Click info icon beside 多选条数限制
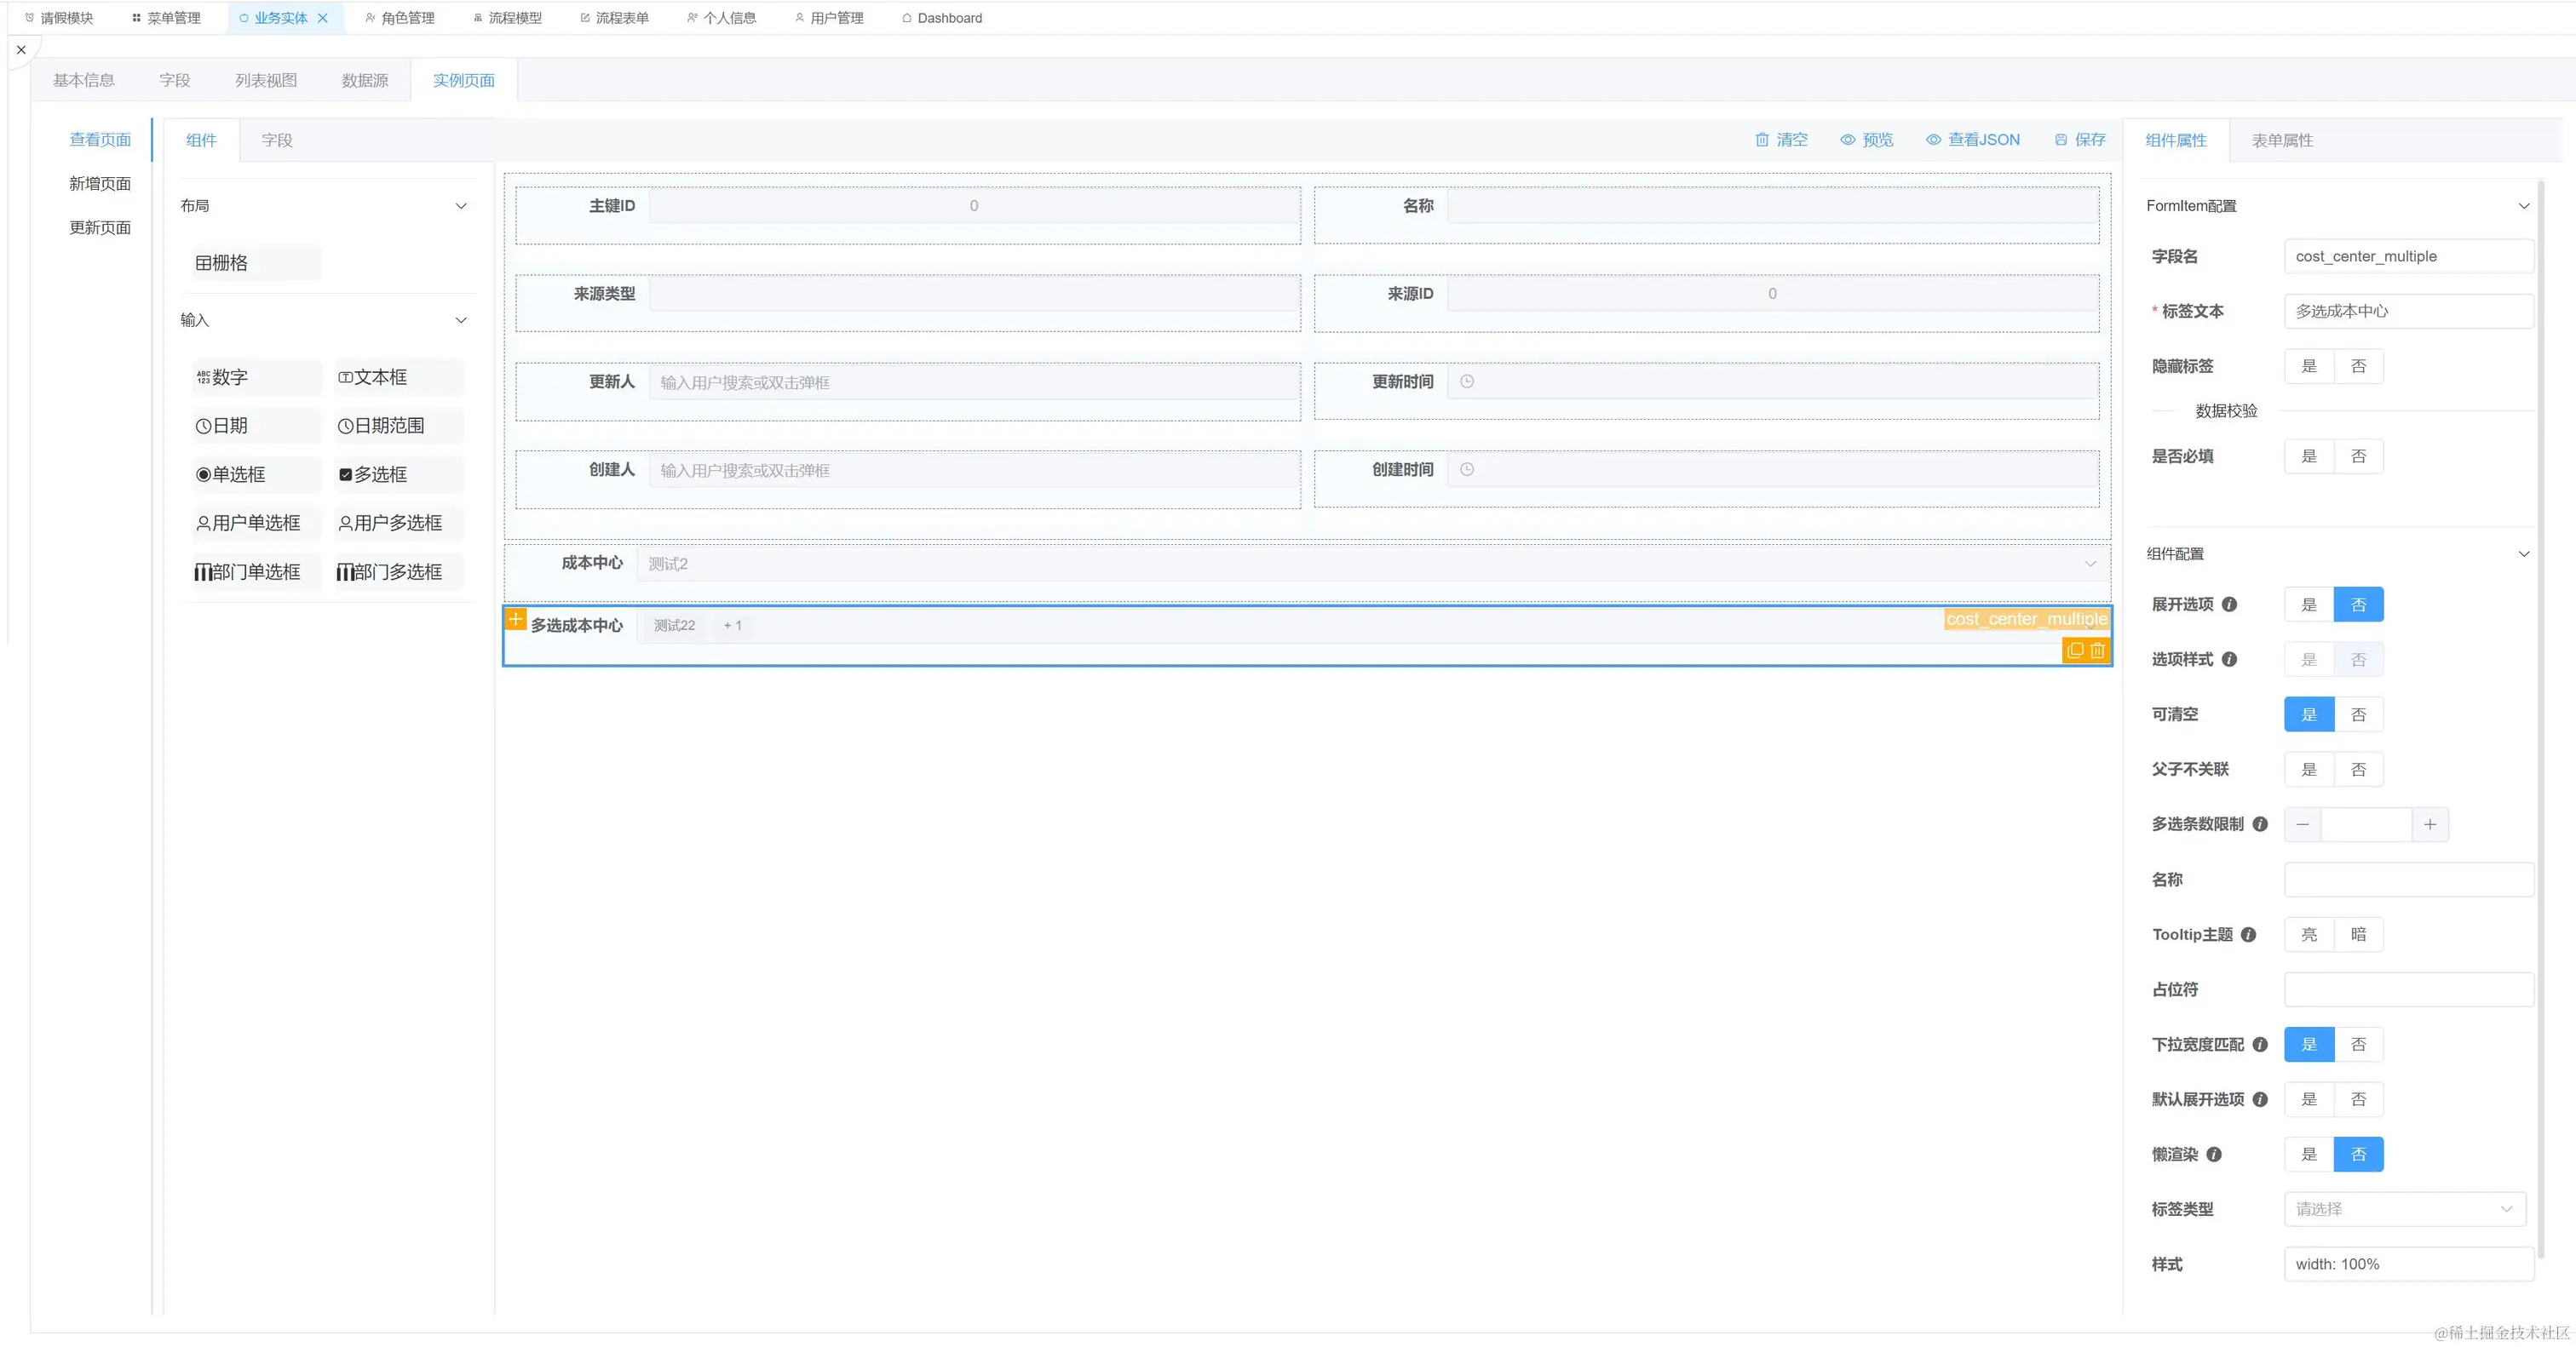 pyautogui.click(x=2260, y=824)
